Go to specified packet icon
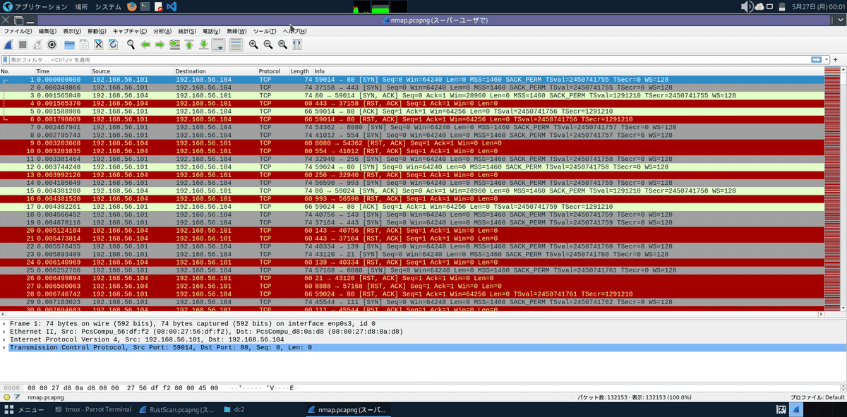 [174, 44]
